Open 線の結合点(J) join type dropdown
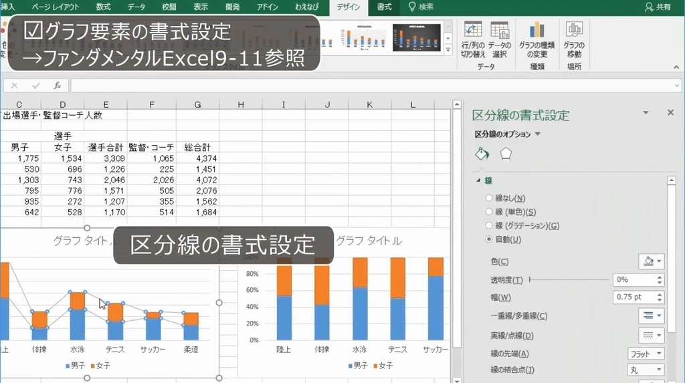The image size is (685, 383). 646,370
